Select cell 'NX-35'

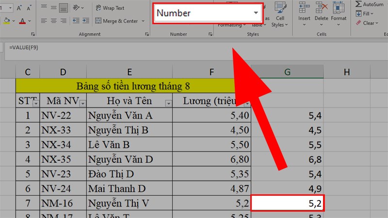click(63, 159)
